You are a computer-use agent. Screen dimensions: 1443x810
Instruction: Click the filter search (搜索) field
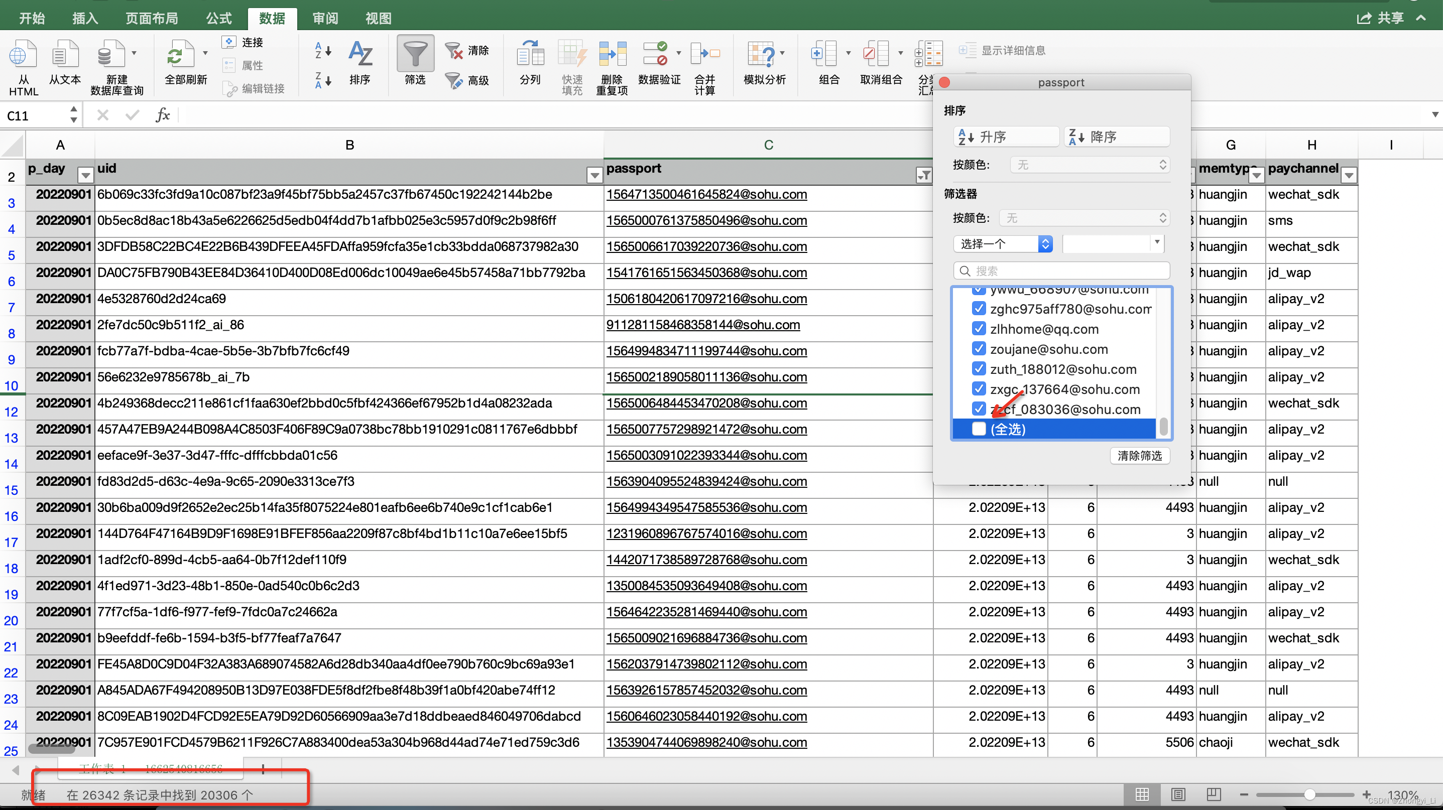point(1061,271)
